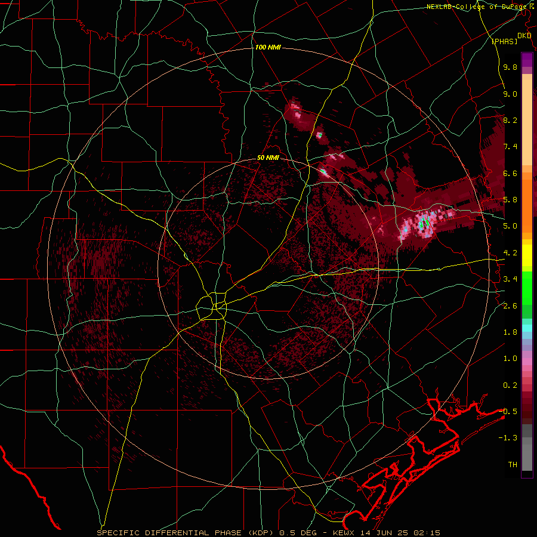Click the "DKD" product code label

click(x=524, y=36)
